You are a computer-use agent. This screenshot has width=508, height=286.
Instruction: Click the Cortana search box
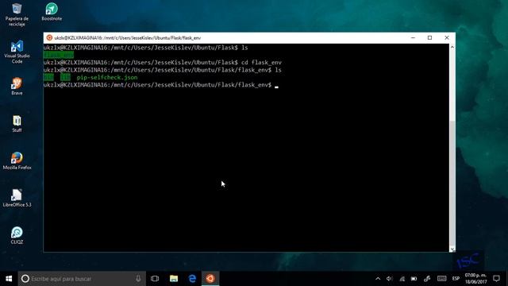point(82,279)
